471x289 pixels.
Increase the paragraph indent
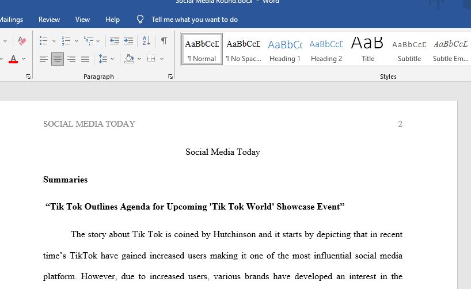128,40
